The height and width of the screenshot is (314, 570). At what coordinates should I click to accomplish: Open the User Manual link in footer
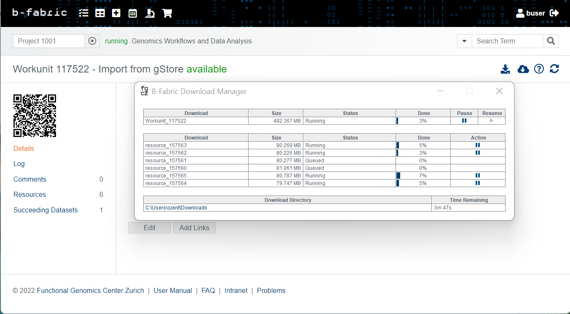click(x=173, y=291)
